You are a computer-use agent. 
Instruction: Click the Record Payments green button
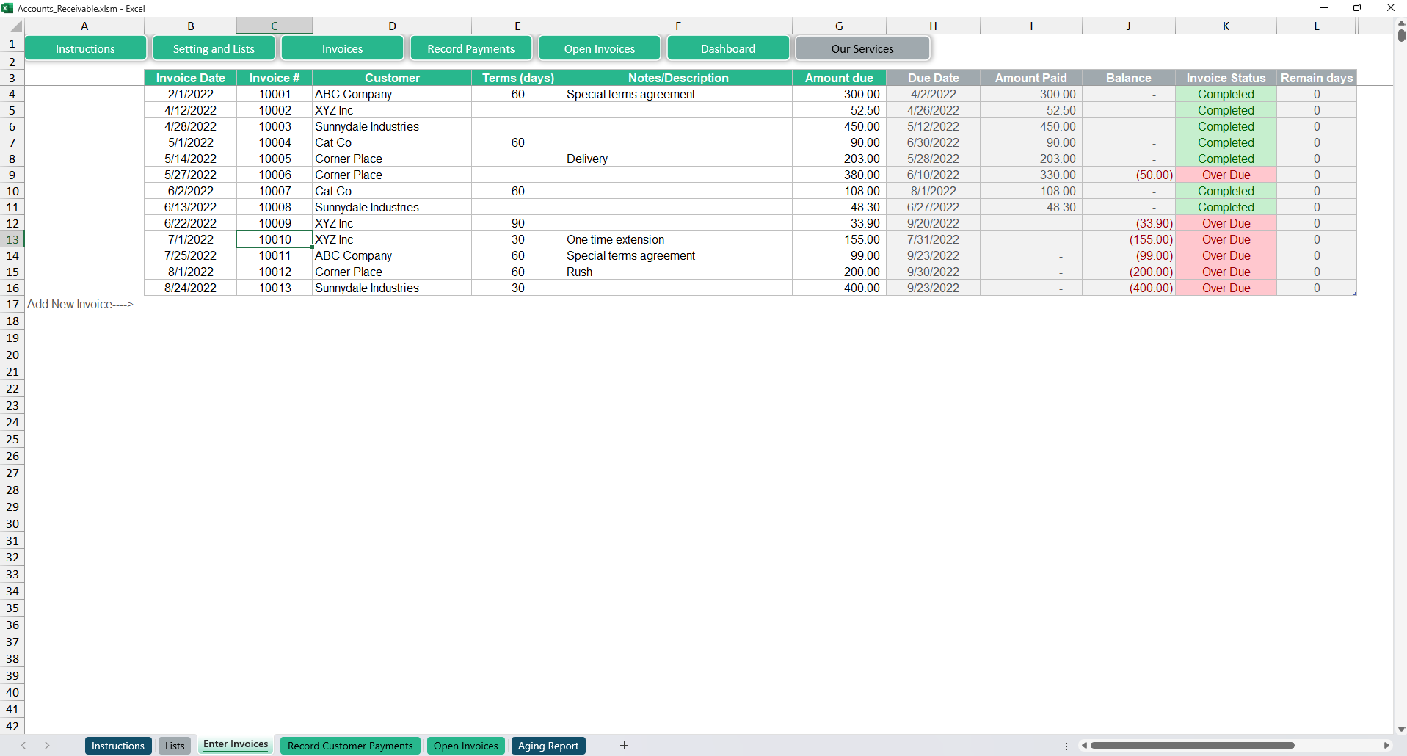coord(470,48)
